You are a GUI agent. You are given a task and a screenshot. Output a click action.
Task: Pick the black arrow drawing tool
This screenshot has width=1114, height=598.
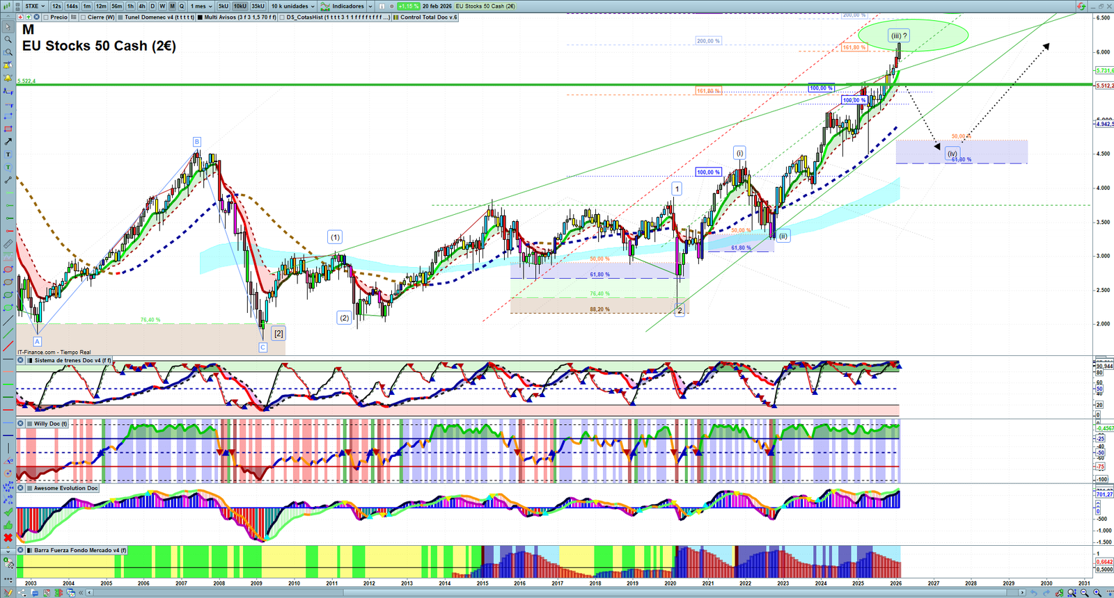(x=8, y=141)
